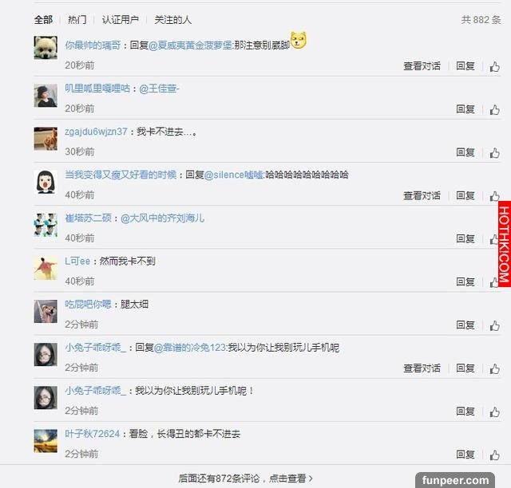
Task: Open the 关注的人 tab
Action: pyautogui.click(x=172, y=20)
